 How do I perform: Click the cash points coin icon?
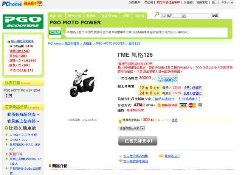tap(120, 121)
